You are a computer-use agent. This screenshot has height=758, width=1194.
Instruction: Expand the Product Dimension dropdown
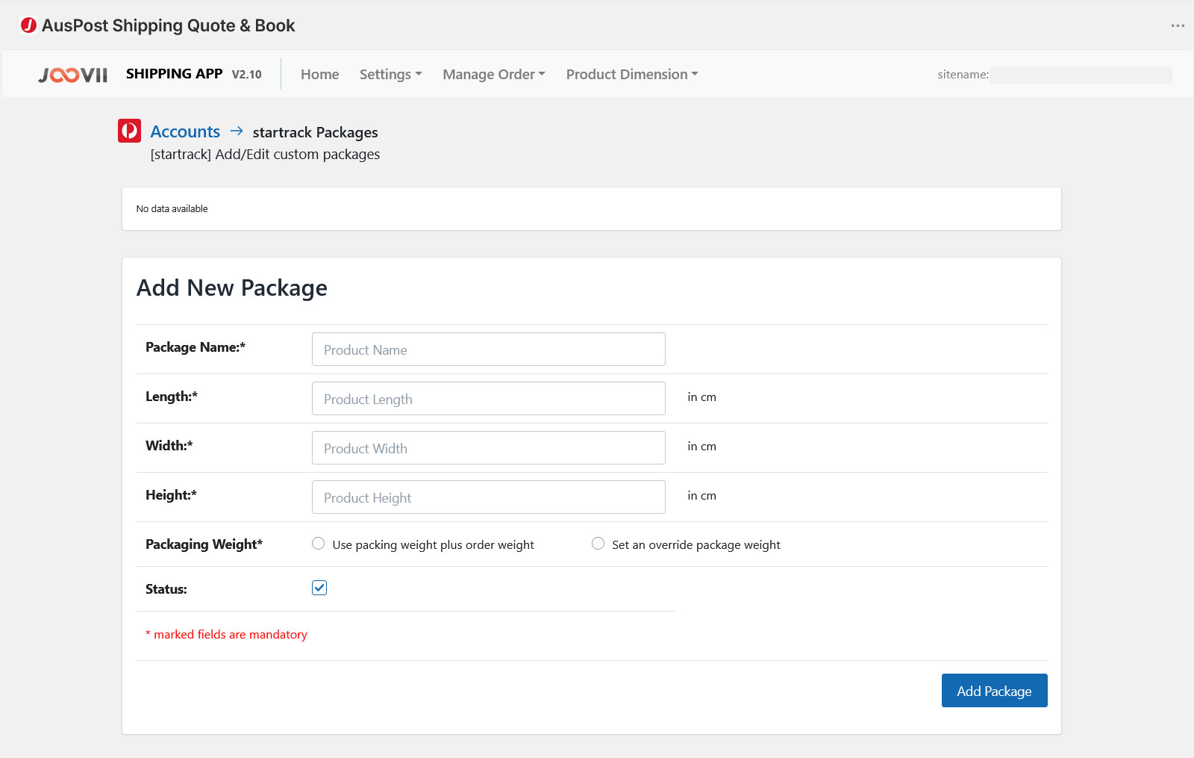(x=631, y=75)
